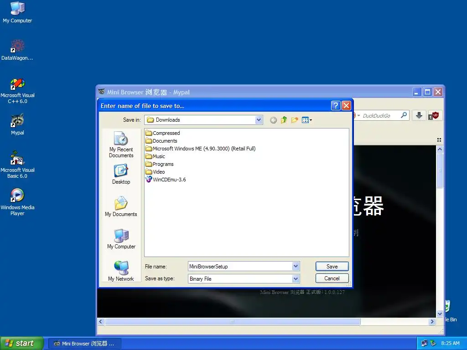Click horizontal scrollbar left arrow in Mypal
Screen dimensions: 467x350
click(101, 321)
